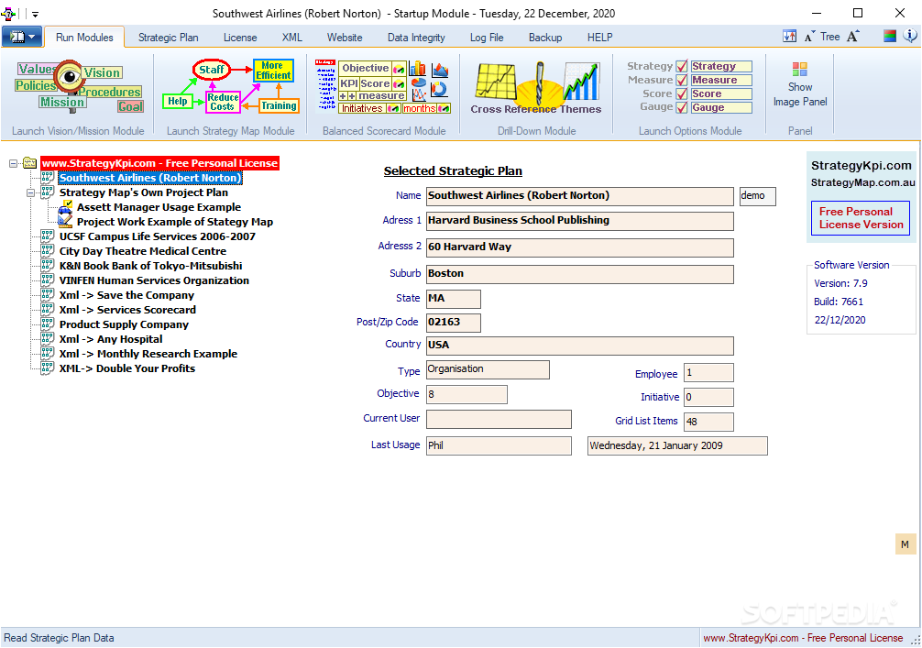Open the Backup tab
The width and height of the screenshot is (922, 648).
[545, 37]
